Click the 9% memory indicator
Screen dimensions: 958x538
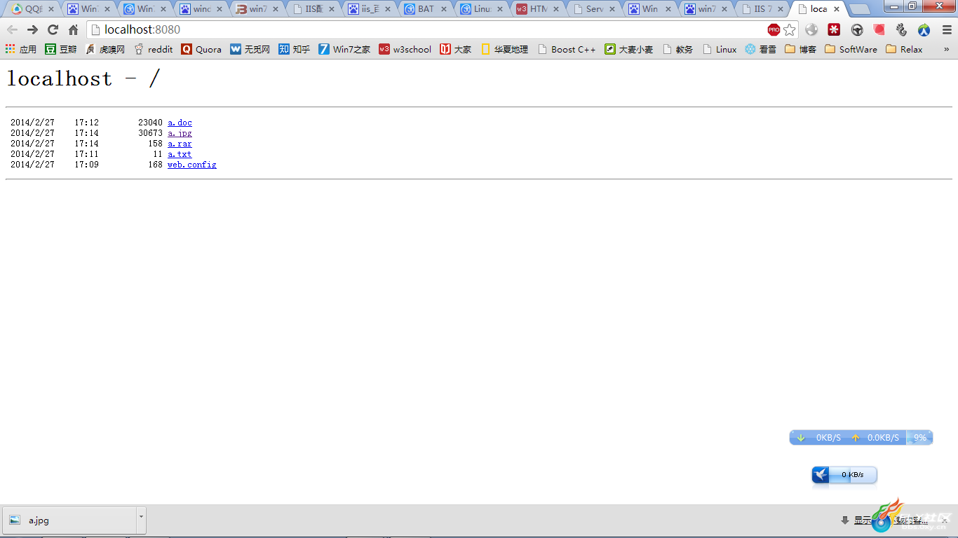(919, 437)
